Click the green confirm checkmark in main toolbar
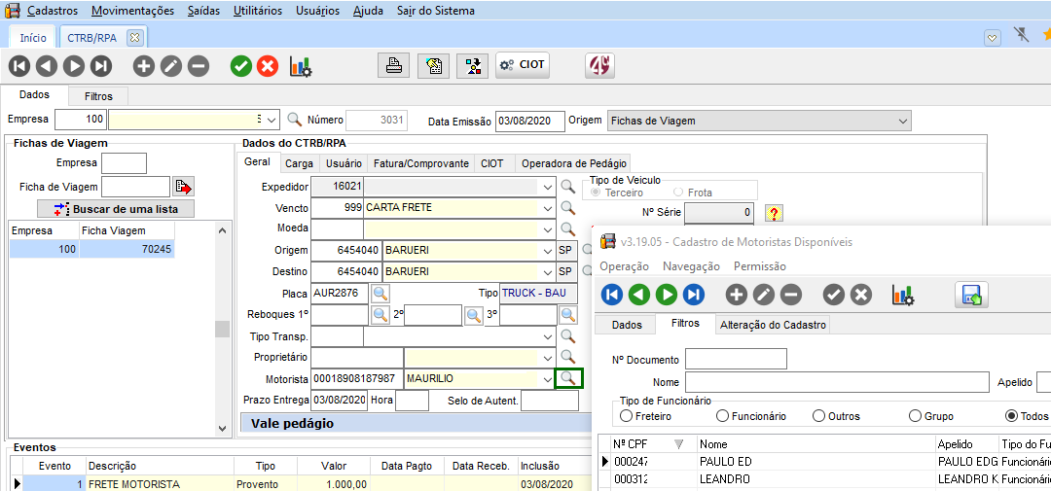Screen dimensions: 1051x491 coord(241,66)
